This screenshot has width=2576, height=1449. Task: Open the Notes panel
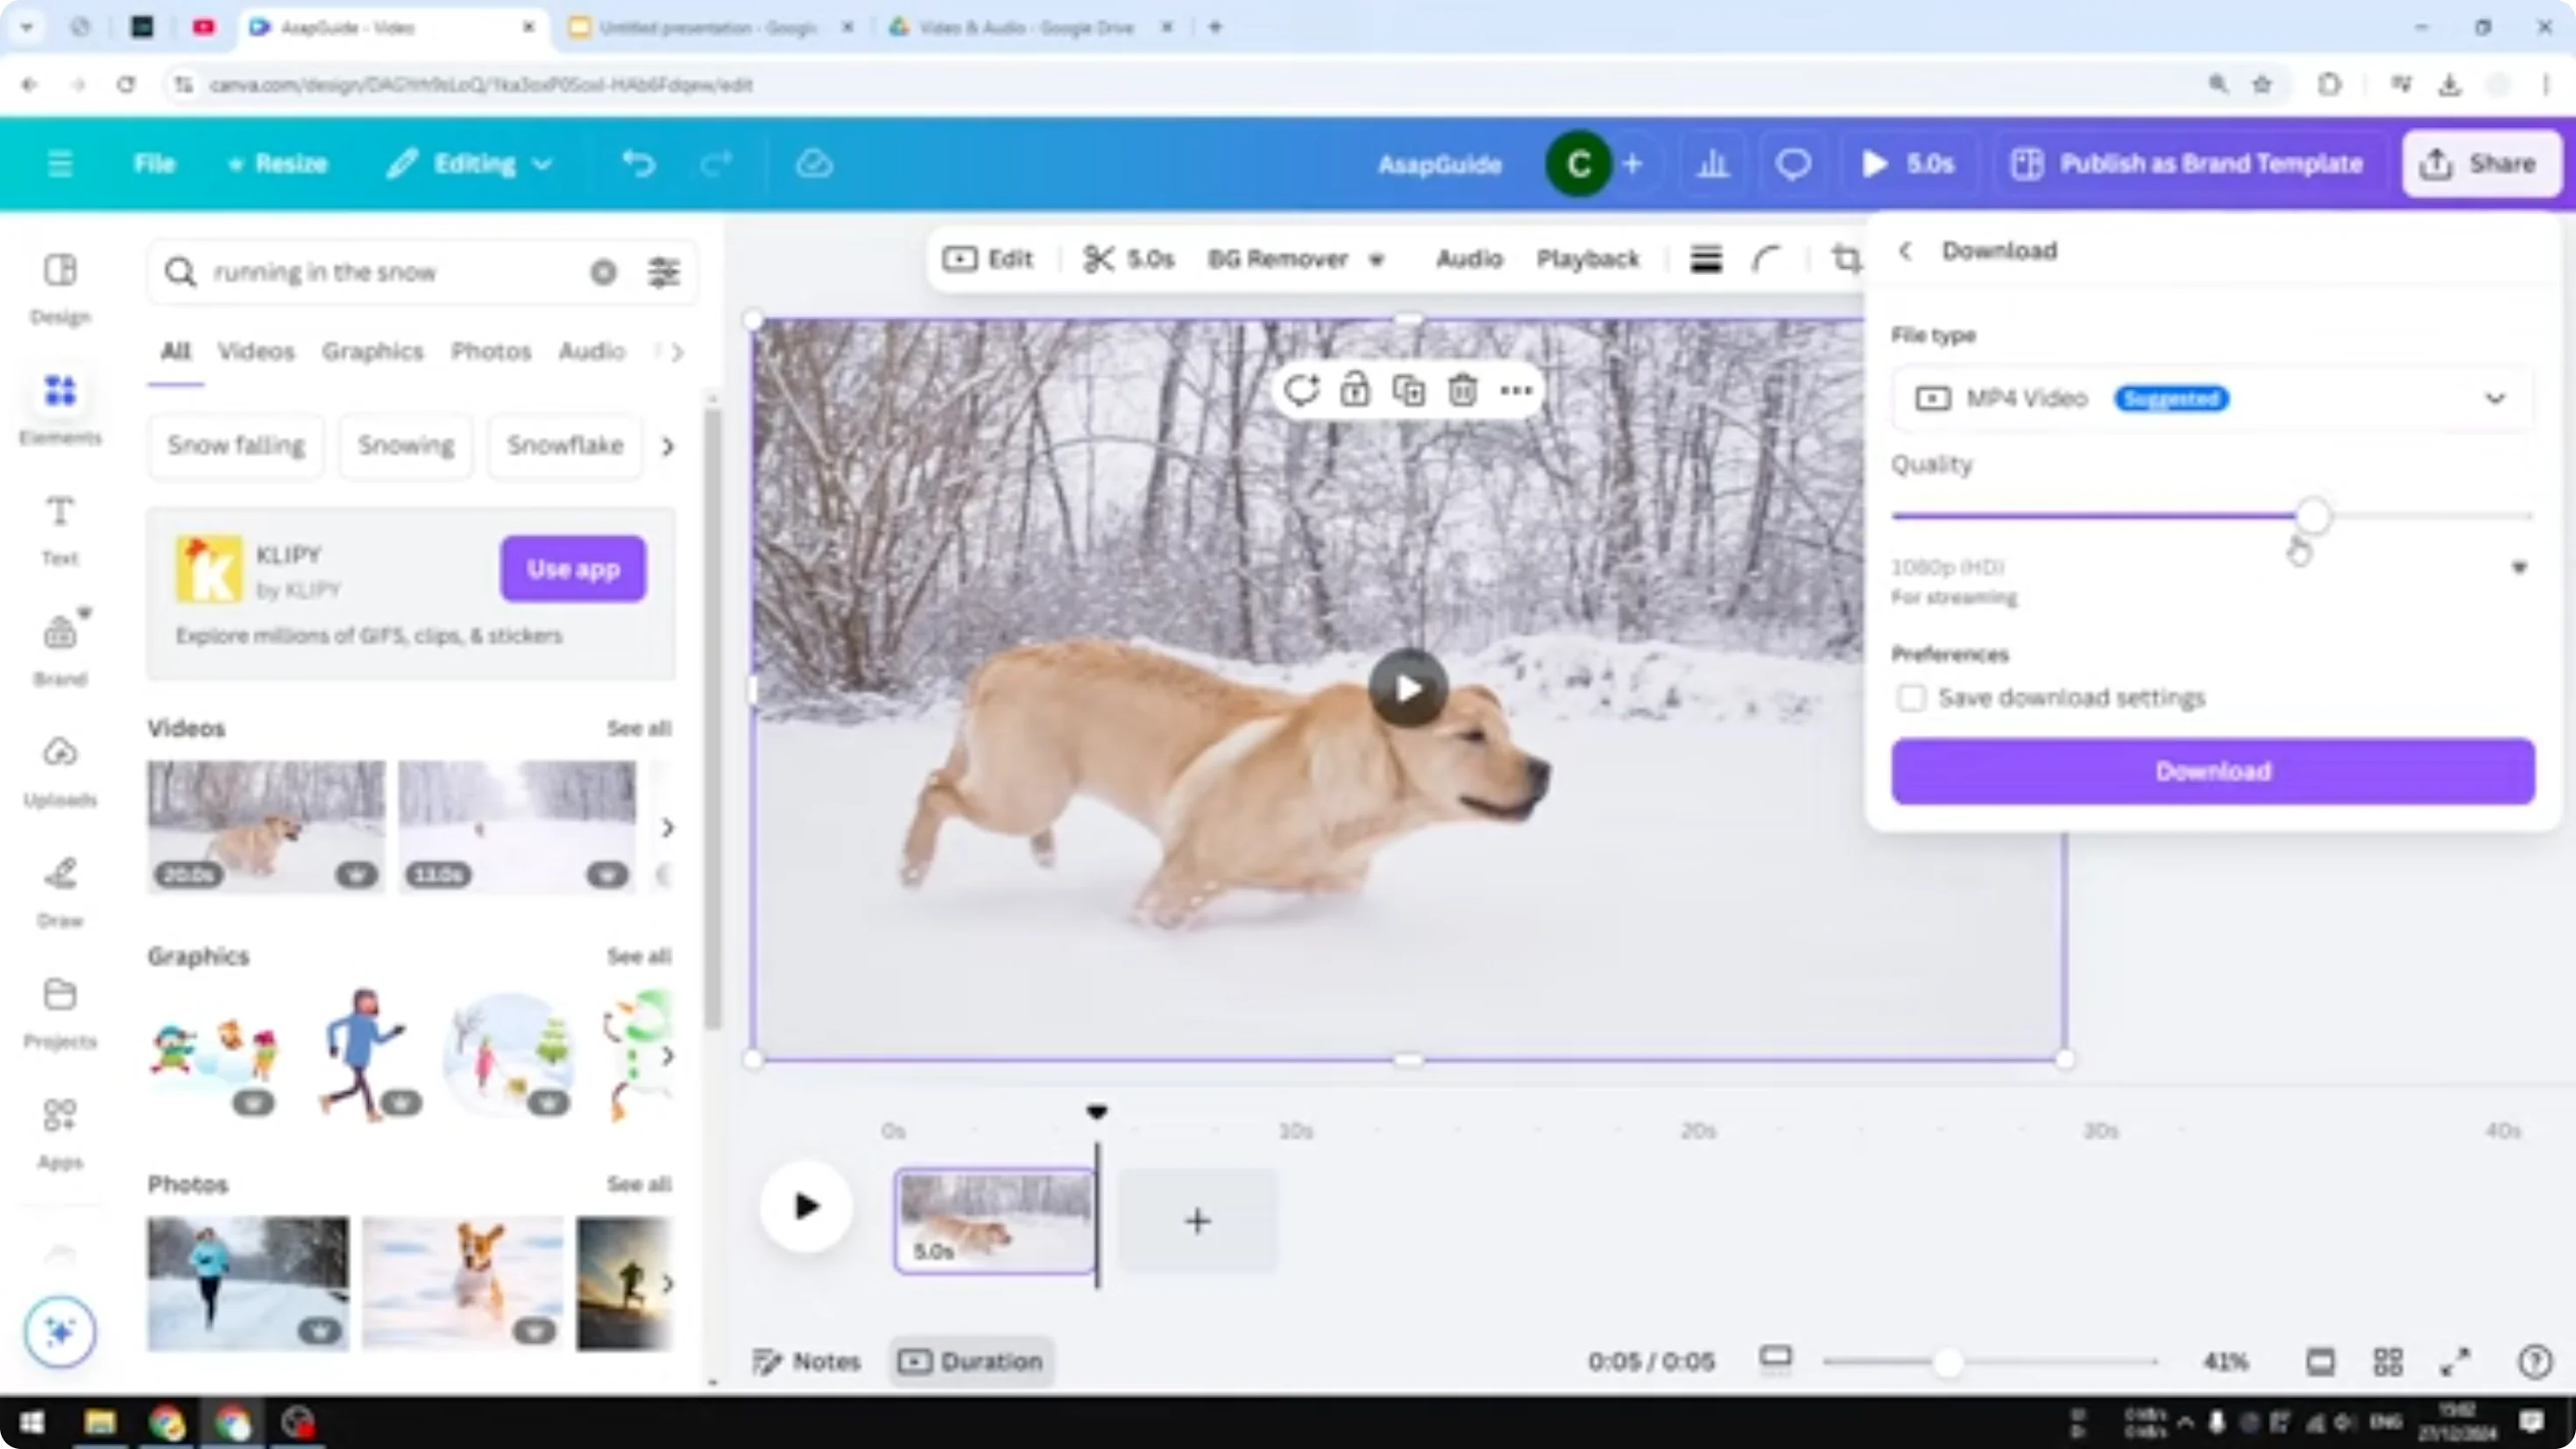tap(806, 1361)
